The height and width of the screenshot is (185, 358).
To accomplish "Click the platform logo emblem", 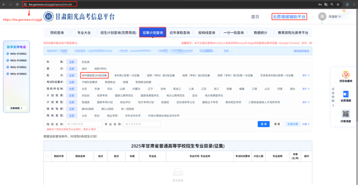I will point(48,17).
